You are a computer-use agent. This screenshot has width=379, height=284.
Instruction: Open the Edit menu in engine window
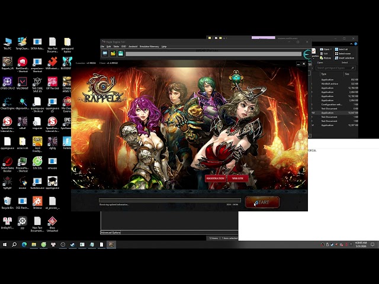(109, 46)
